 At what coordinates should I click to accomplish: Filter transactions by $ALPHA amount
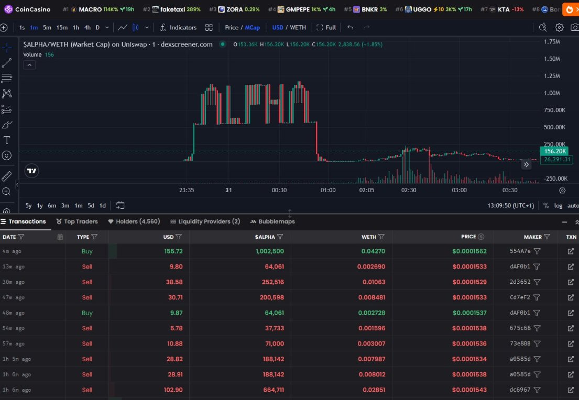point(280,237)
